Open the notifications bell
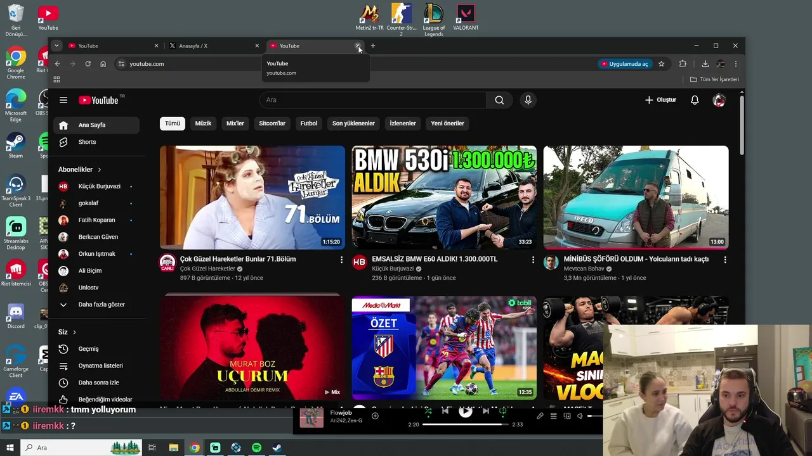The image size is (812, 456). (695, 100)
